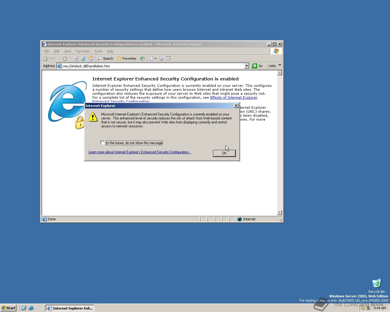Viewport: 390px width, 312px height.
Task: Click the scroll up arrow of the page
Action: (x=280, y=73)
